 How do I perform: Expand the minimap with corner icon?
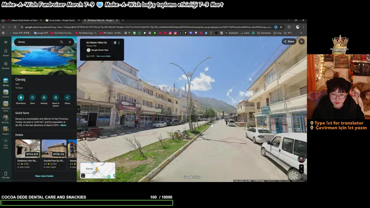tap(83, 176)
